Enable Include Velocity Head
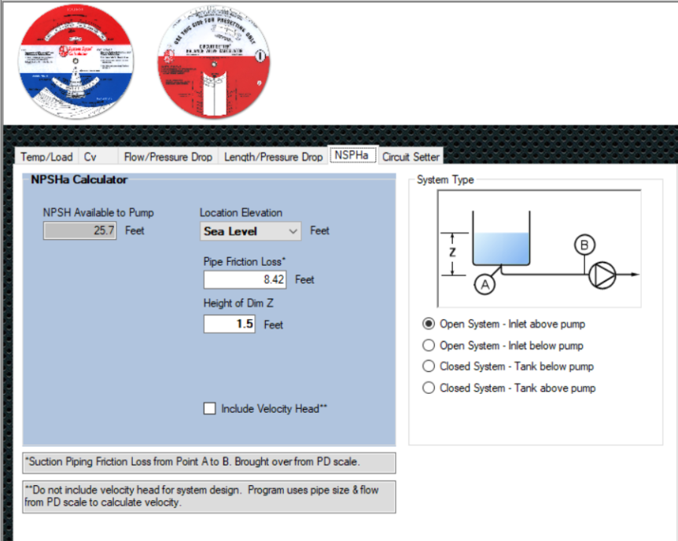Screen dimensions: 678x541 (209, 408)
